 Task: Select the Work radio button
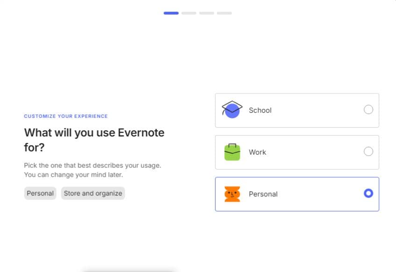click(x=368, y=151)
